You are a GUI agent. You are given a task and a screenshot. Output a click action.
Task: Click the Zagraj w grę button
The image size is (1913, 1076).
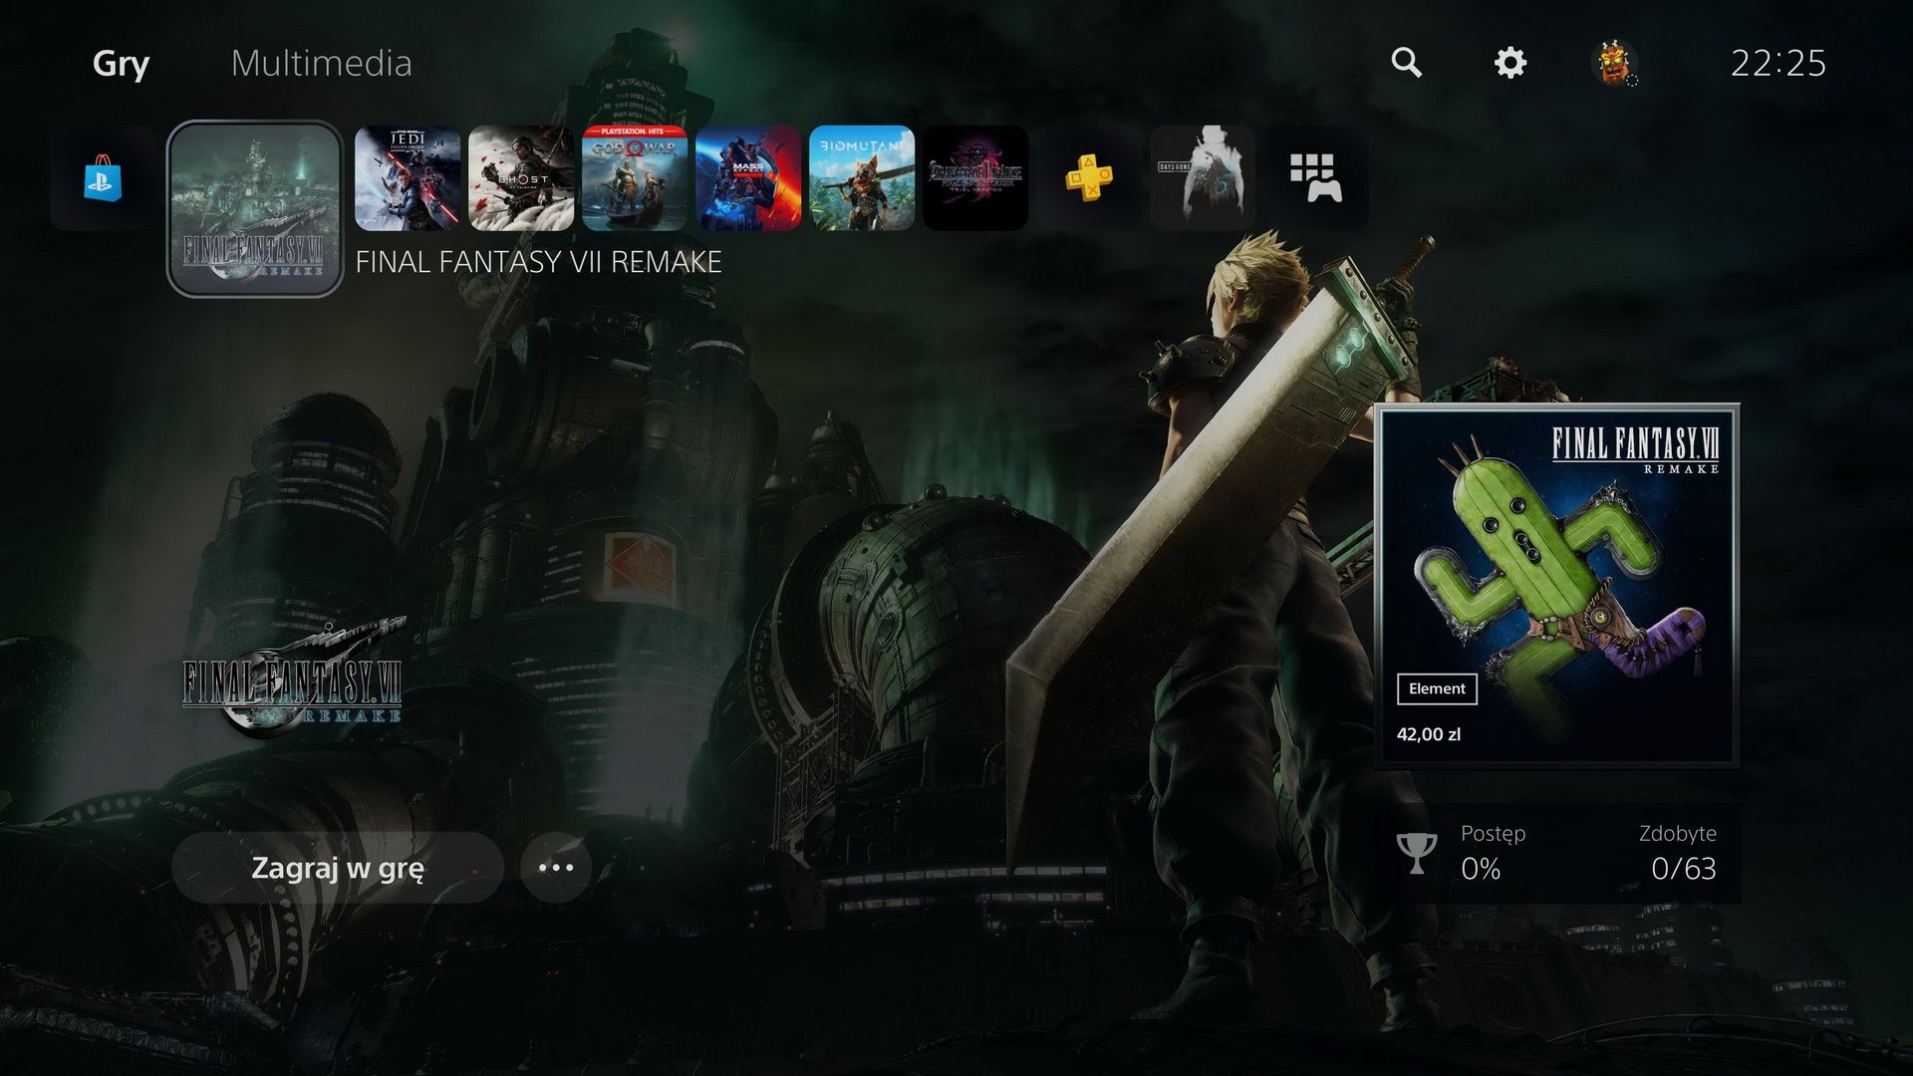click(338, 868)
